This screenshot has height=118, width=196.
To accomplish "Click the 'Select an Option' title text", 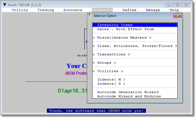I will (105, 16).
